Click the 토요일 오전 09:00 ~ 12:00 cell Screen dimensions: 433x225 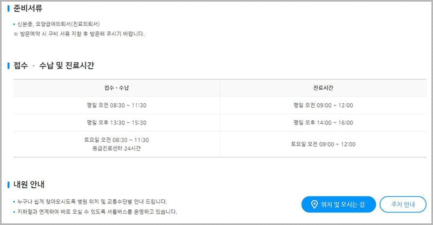[x=323, y=144]
